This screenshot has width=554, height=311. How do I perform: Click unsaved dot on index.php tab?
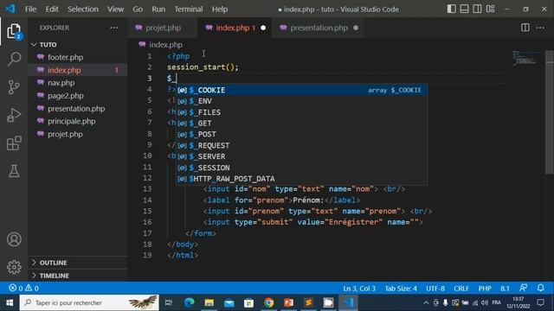[x=263, y=28]
